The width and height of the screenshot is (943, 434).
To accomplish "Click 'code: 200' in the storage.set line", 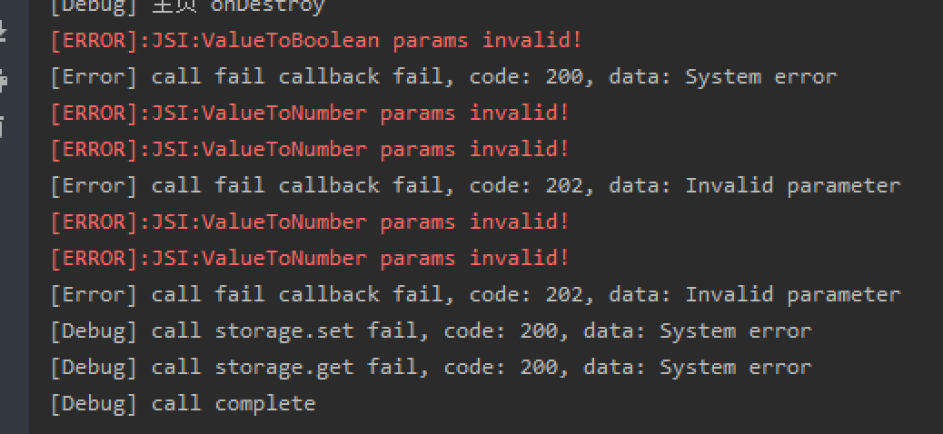I will pyautogui.click(x=506, y=330).
